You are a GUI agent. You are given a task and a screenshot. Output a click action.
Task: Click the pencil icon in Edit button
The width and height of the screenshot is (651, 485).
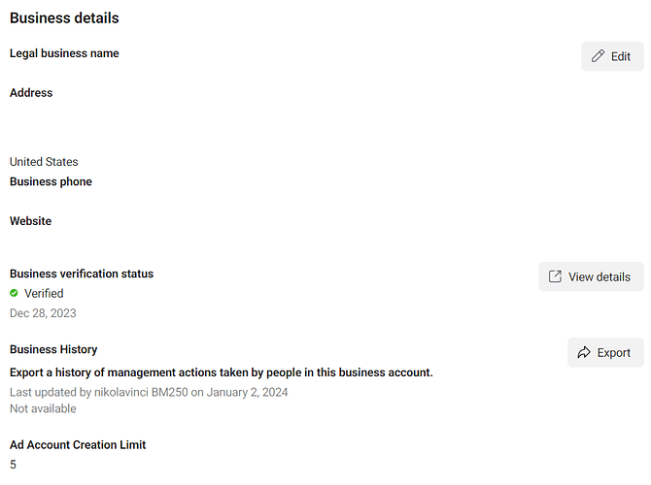pyautogui.click(x=598, y=56)
